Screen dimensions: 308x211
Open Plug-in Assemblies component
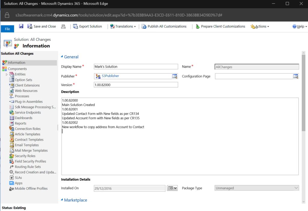tap(29, 102)
